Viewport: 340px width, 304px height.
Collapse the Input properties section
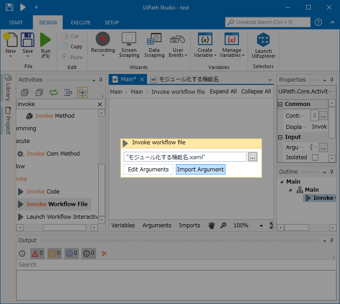click(x=280, y=137)
